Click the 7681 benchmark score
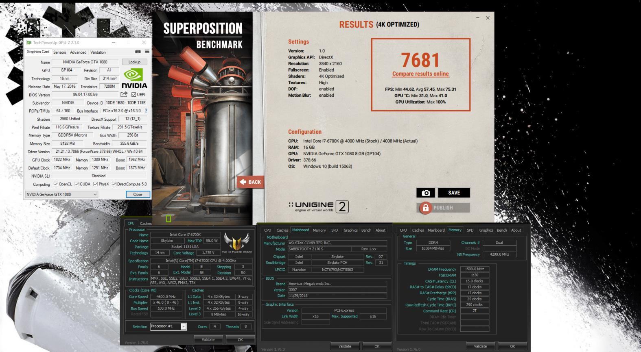This screenshot has width=641, height=352. (x=420, y=60)
